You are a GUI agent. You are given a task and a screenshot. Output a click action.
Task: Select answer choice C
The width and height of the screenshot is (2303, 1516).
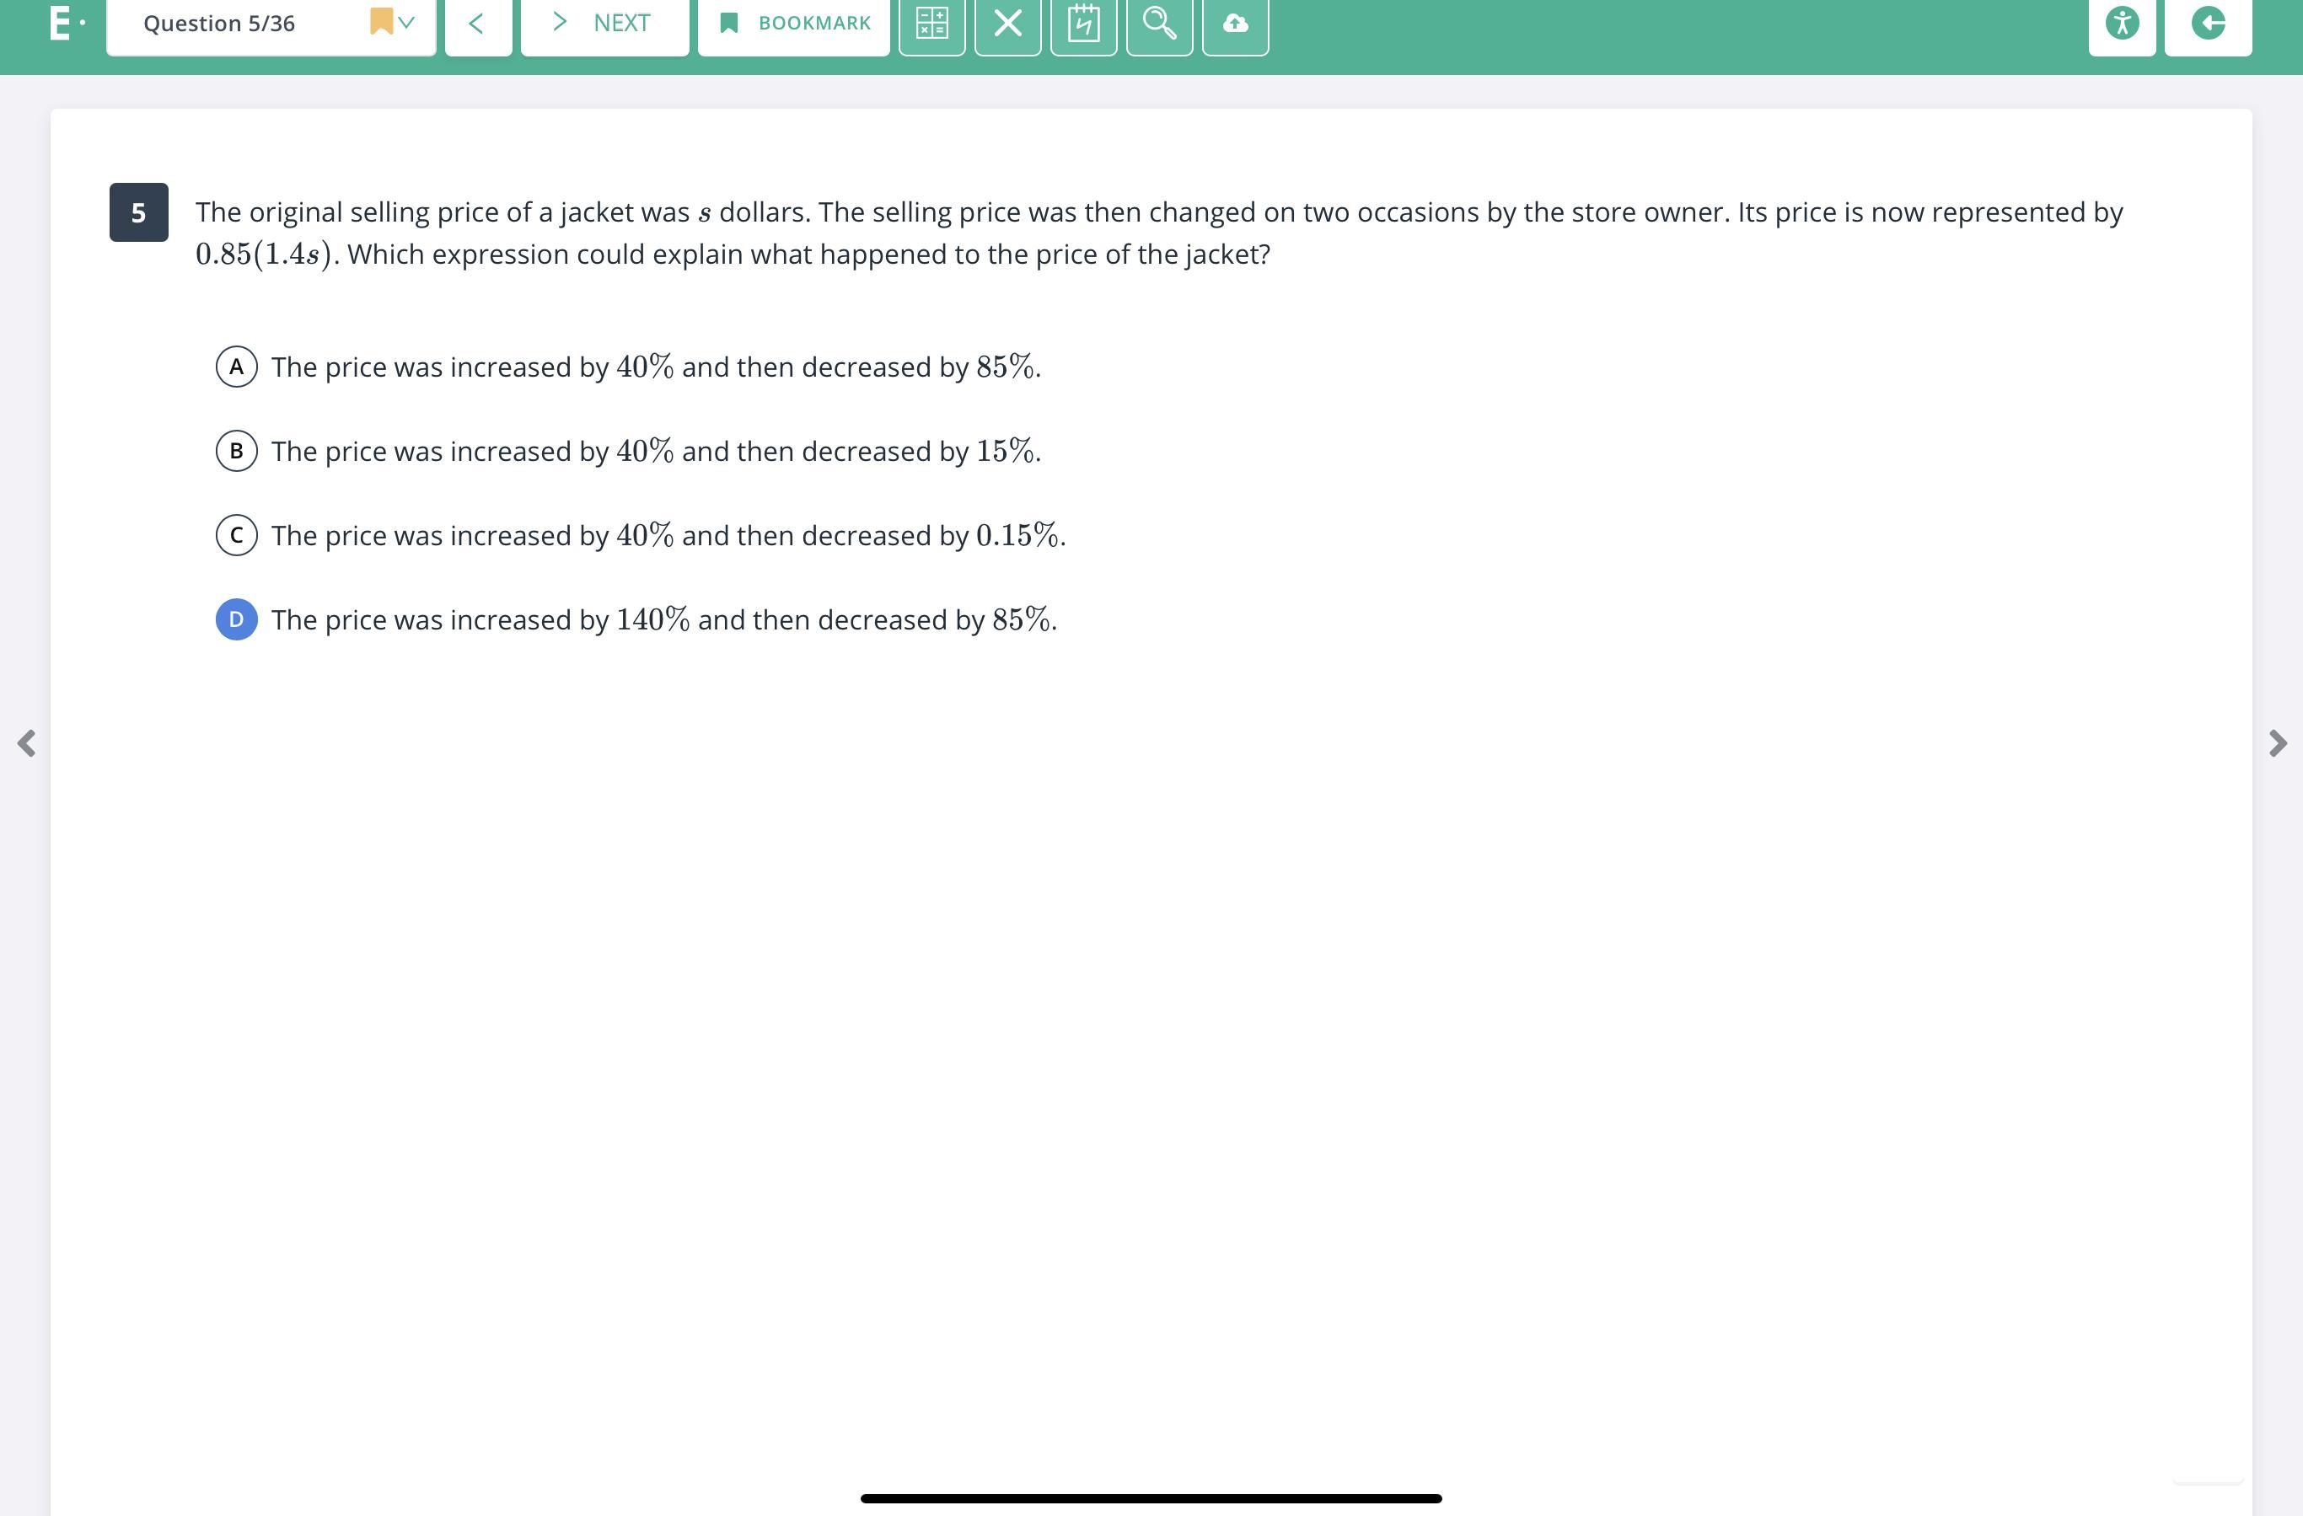pos(236,535)
